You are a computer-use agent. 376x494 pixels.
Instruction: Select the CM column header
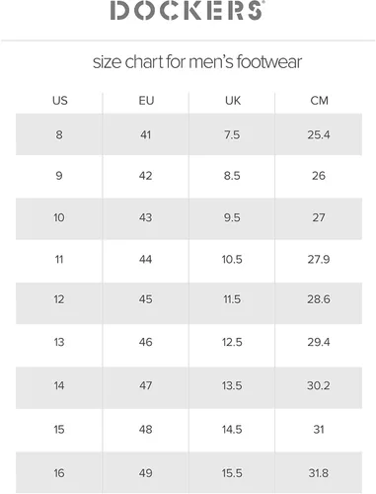pyautogui.click(x=319, y=101)
